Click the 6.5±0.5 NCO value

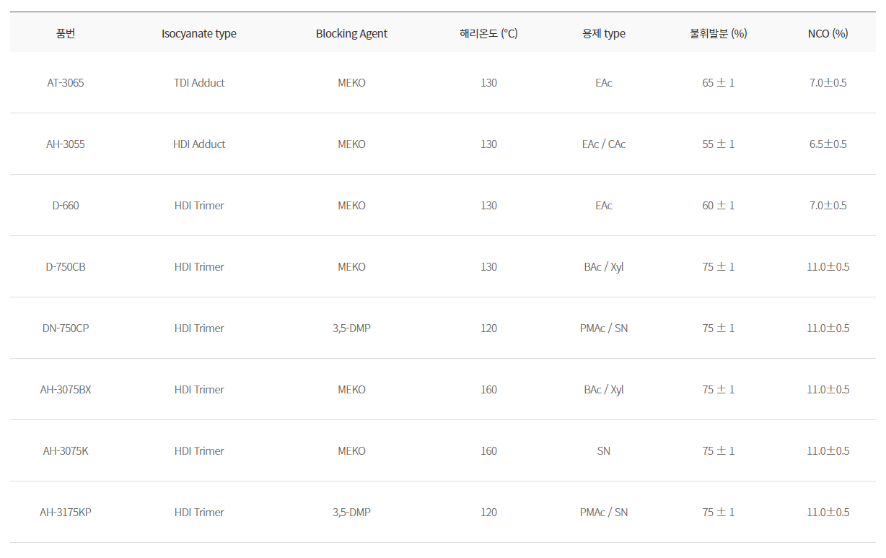(828, 144)
